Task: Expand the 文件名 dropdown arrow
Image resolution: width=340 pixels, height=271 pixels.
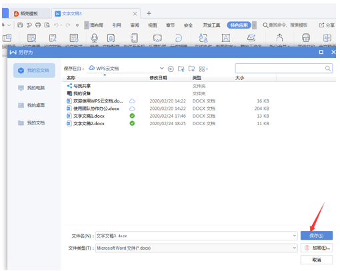Action: [295, 236]
